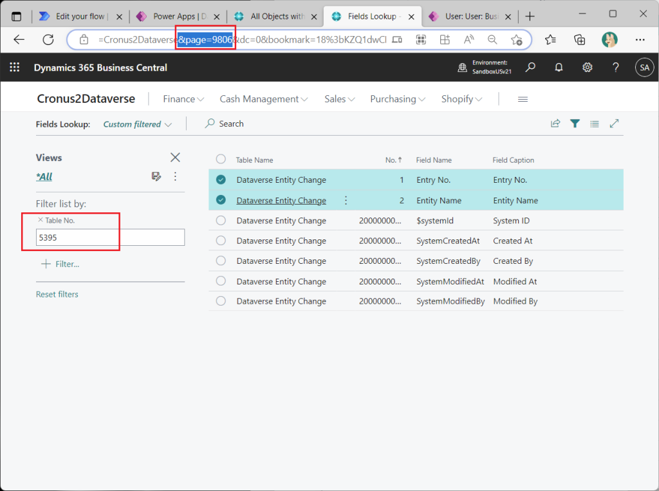Deselect the Entry No. row

[x=221, y=180]
